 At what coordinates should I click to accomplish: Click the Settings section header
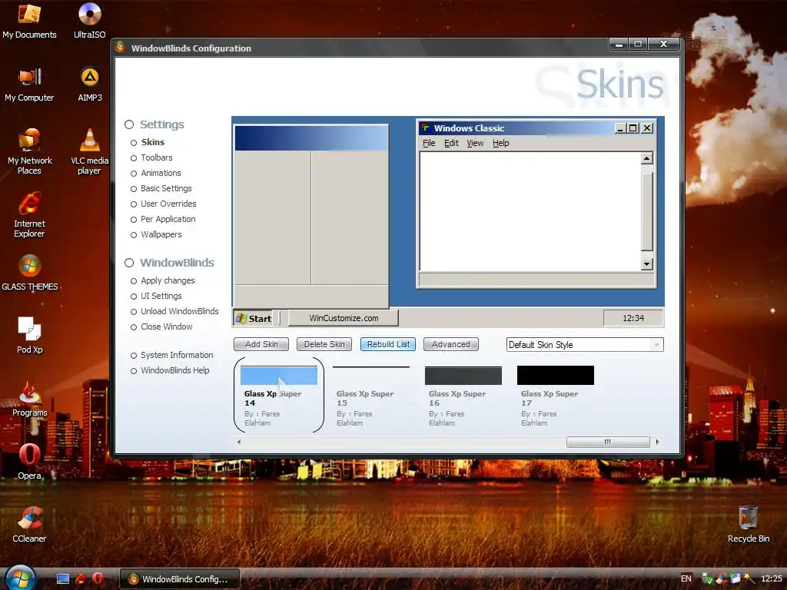(x=161, y=124)
